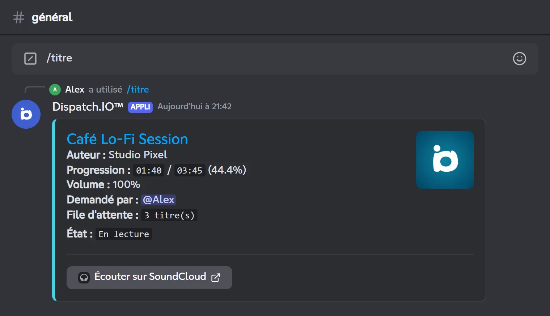
Task: Click the hashtag channel icon beside général
Action: point(19,17)
